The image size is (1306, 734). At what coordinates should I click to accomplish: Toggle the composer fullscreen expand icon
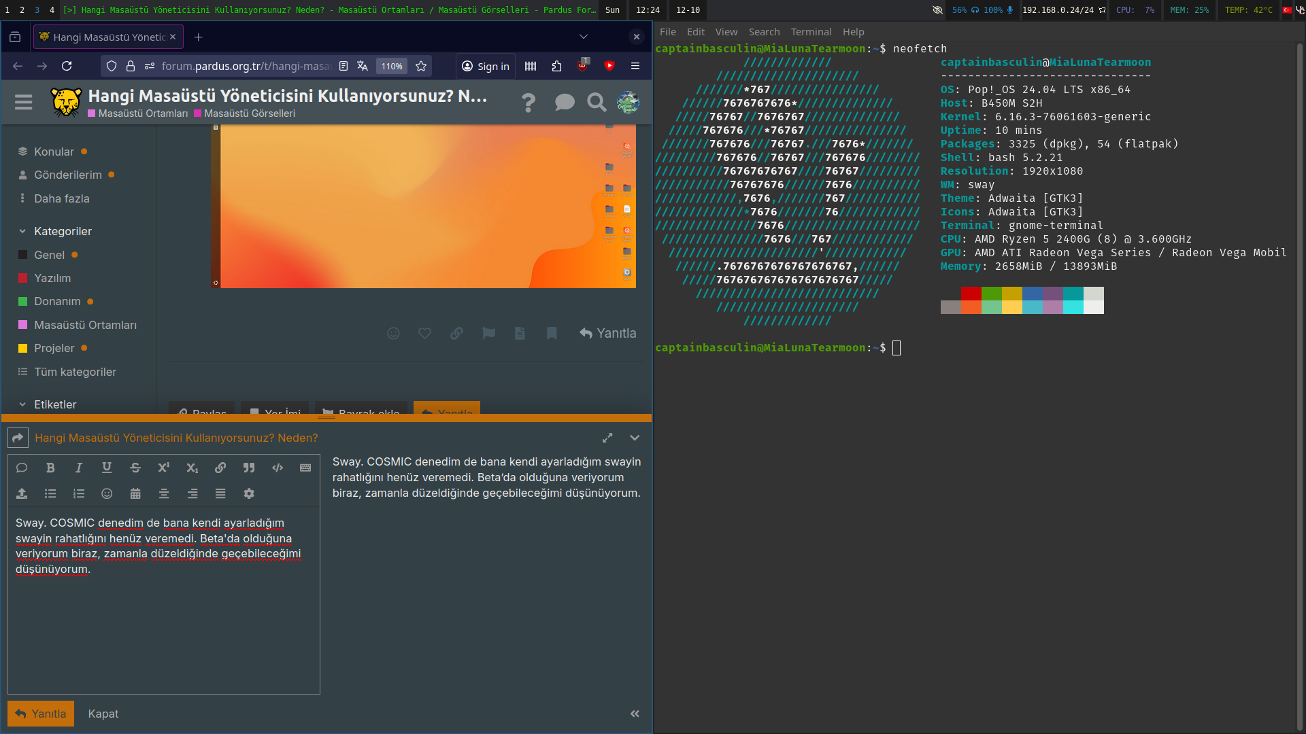(x=607, y=438)
